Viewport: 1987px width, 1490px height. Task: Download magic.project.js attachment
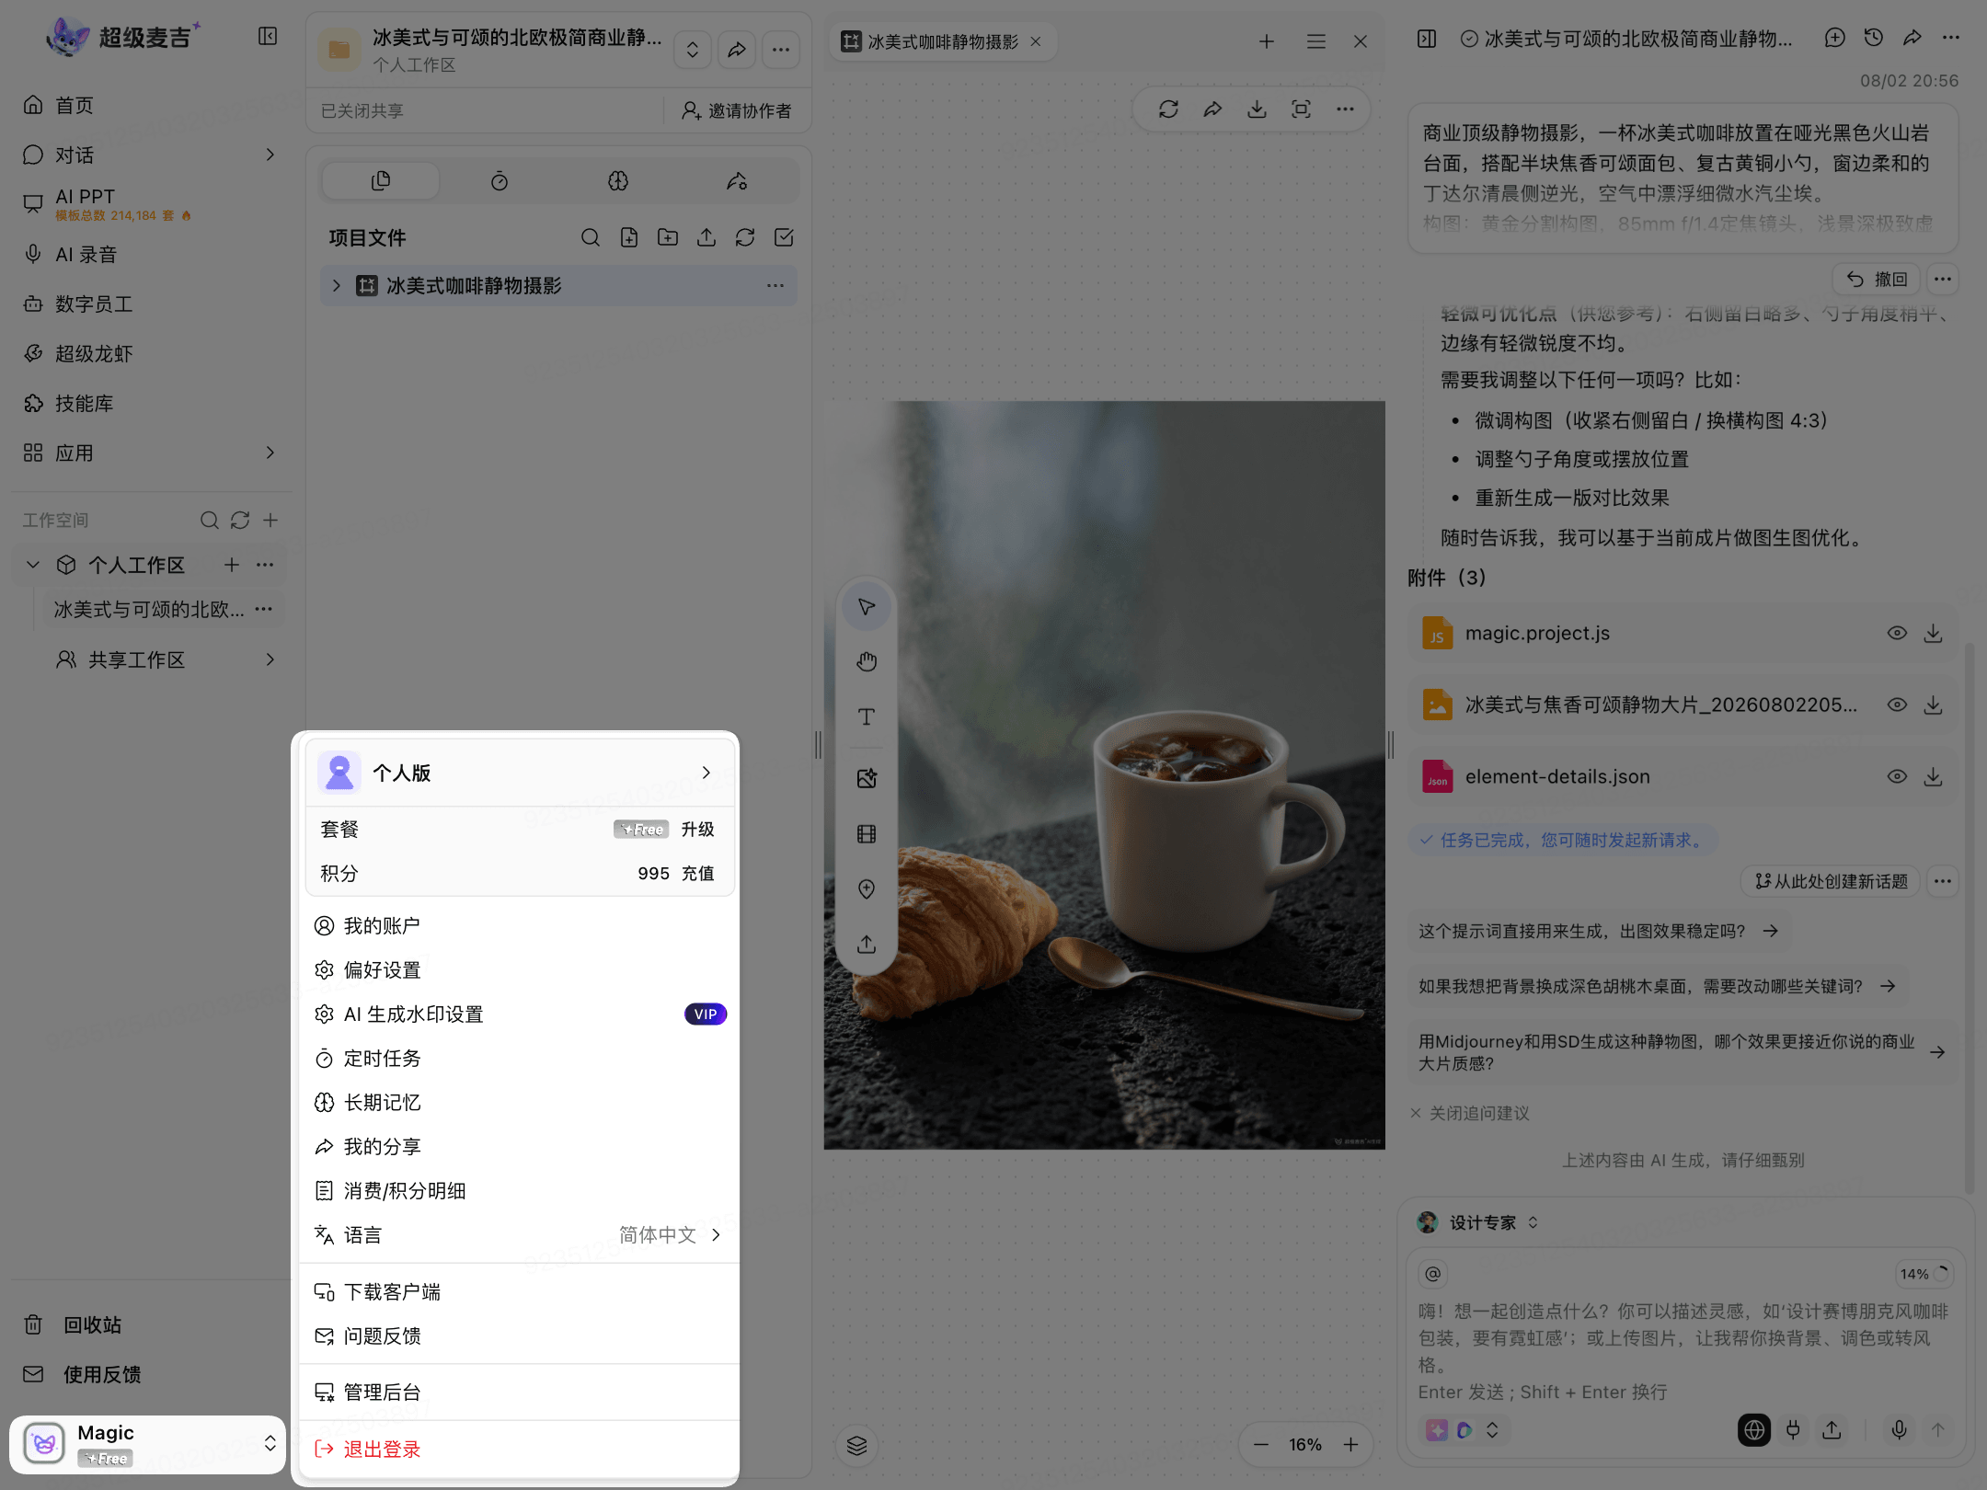click(x=1934, y=634)
